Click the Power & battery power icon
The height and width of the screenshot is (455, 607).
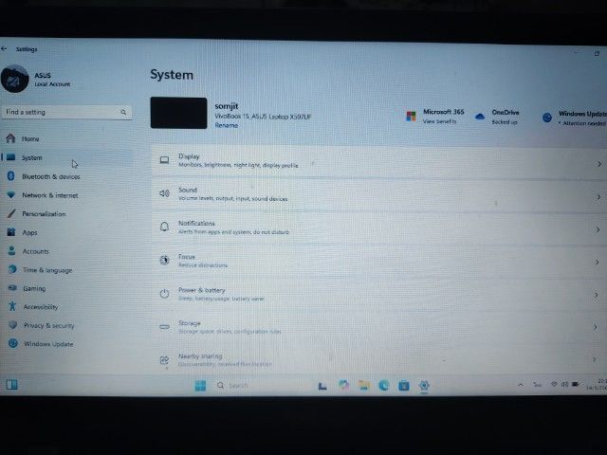pos(164,294)
